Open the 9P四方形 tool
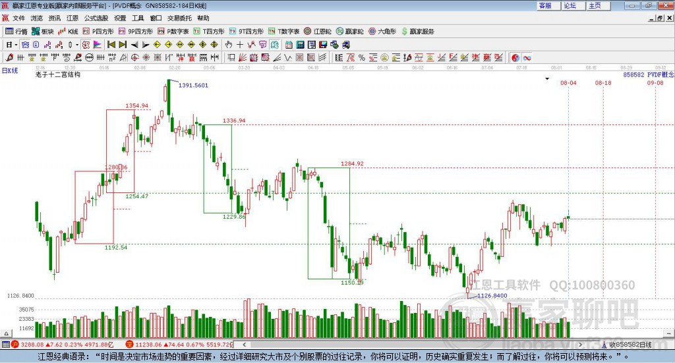Viewport: 675px width, 363px height. point(136,32)
